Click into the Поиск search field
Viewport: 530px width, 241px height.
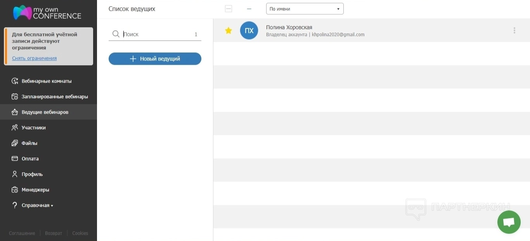pos(157,34)
